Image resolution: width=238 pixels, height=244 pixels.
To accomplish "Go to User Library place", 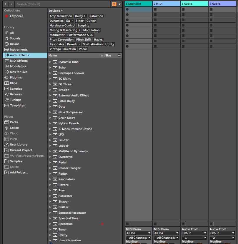I will click(19, 145).
